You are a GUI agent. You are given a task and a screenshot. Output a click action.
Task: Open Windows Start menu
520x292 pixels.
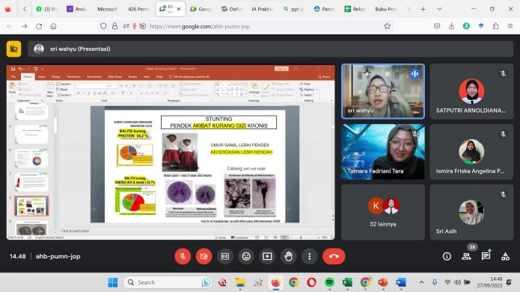pyautogui.click(x=113, y=282)
